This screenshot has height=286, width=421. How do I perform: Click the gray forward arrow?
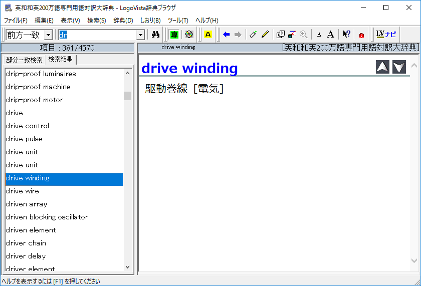(x=238, y=35)
